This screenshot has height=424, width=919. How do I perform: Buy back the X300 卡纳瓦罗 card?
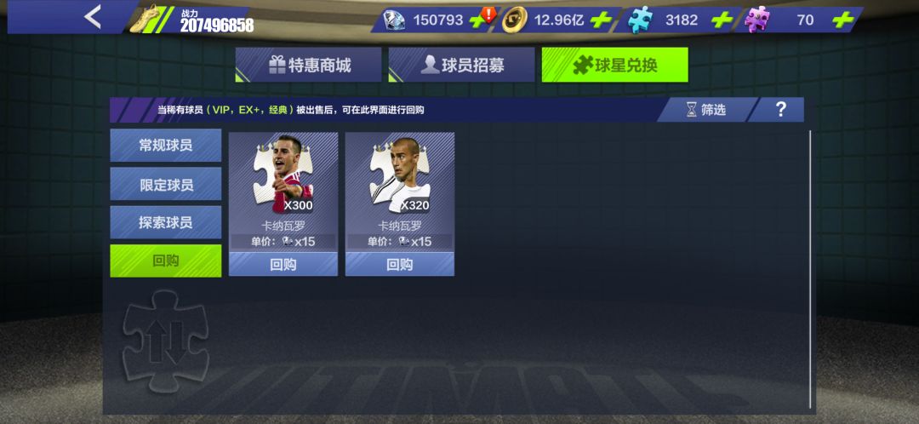[x=283, y=265]
